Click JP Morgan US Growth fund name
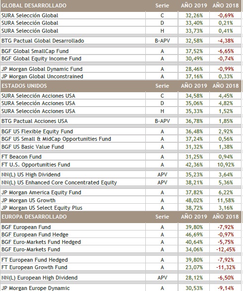This screenshot has width=243, height=291. (x=28, y=200)
